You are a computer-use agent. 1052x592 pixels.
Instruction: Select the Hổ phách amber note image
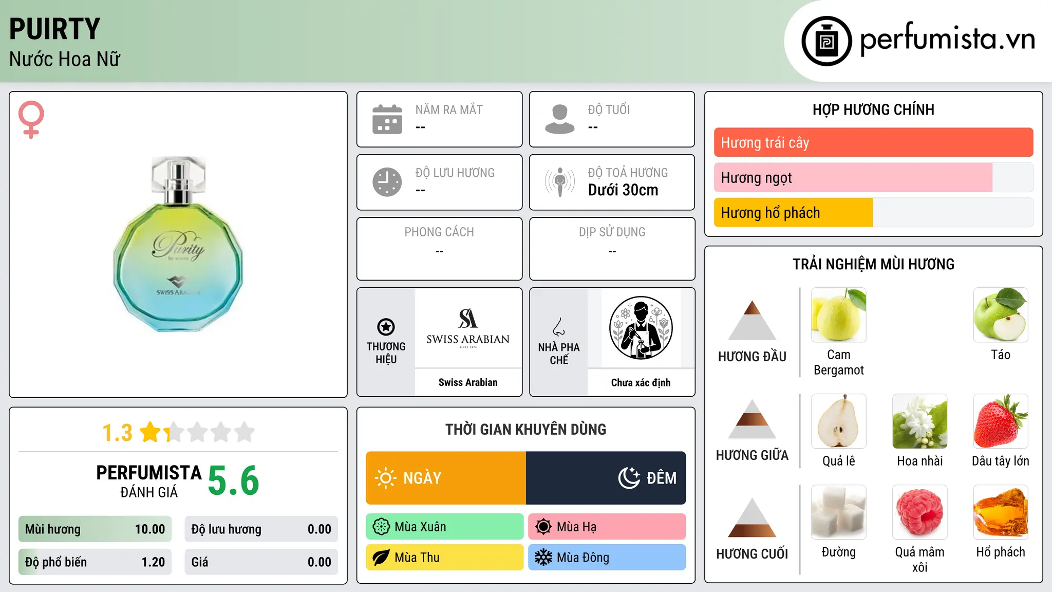point(1001,512)
